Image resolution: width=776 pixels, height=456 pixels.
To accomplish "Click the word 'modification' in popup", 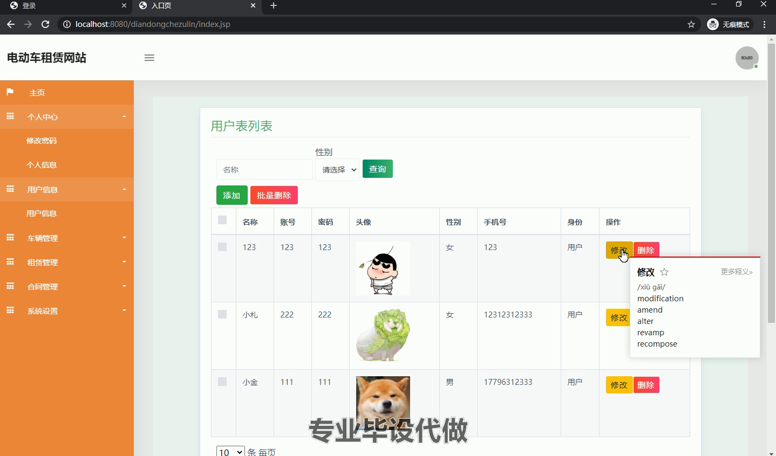I will pos(660,299).
